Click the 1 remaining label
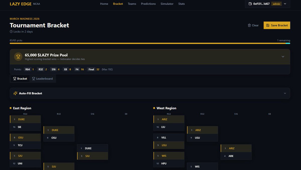Image resolution: width=301 pixels, height=170 pixels. 284,40
